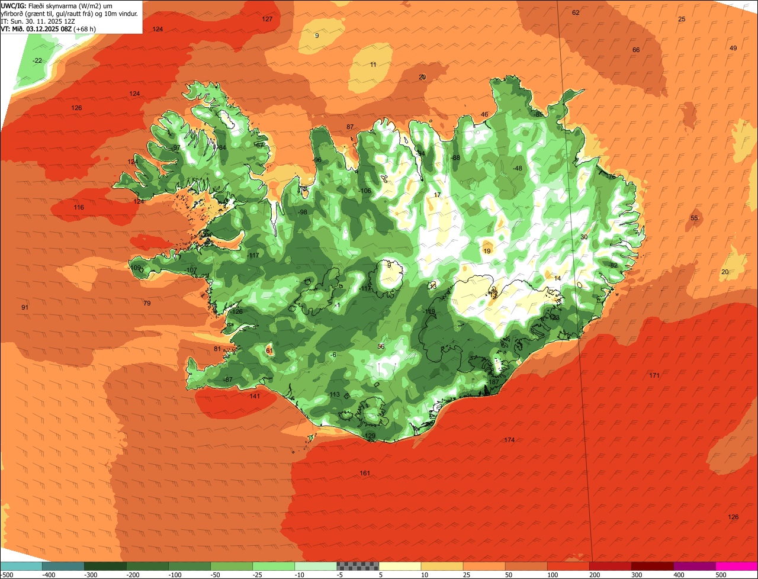Screen dimensions: 758x579
Task: Click the map value 17
Action: (x=437, y=195)
